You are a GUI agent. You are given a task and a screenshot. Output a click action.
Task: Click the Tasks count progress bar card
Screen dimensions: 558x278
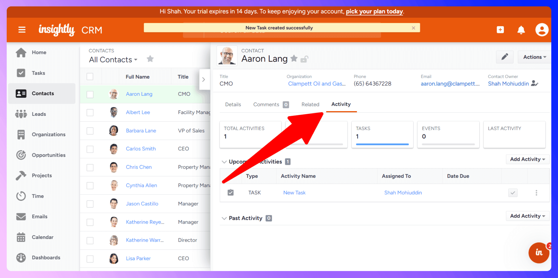[382, 135]
